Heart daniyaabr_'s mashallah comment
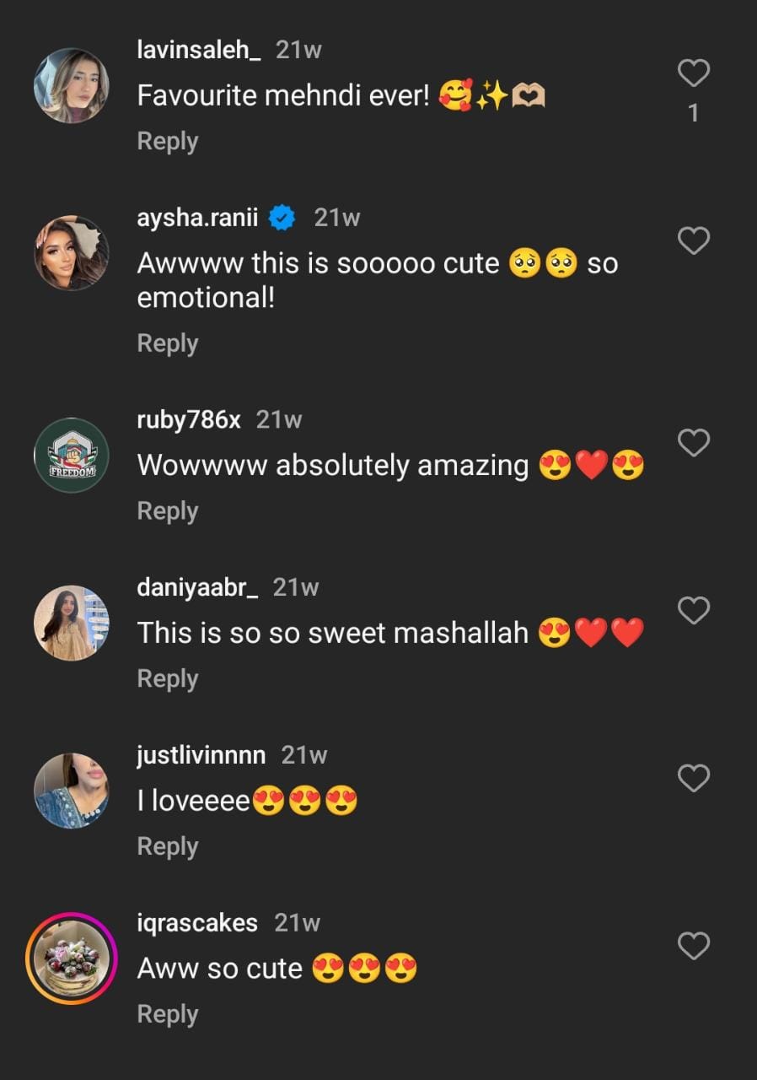This screenshot has height=1080, width=757. tap(694, 610)
